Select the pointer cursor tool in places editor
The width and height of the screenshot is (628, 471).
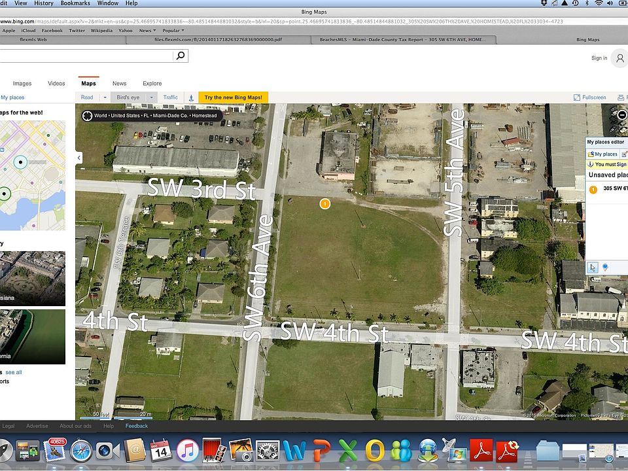click(593, 267)
